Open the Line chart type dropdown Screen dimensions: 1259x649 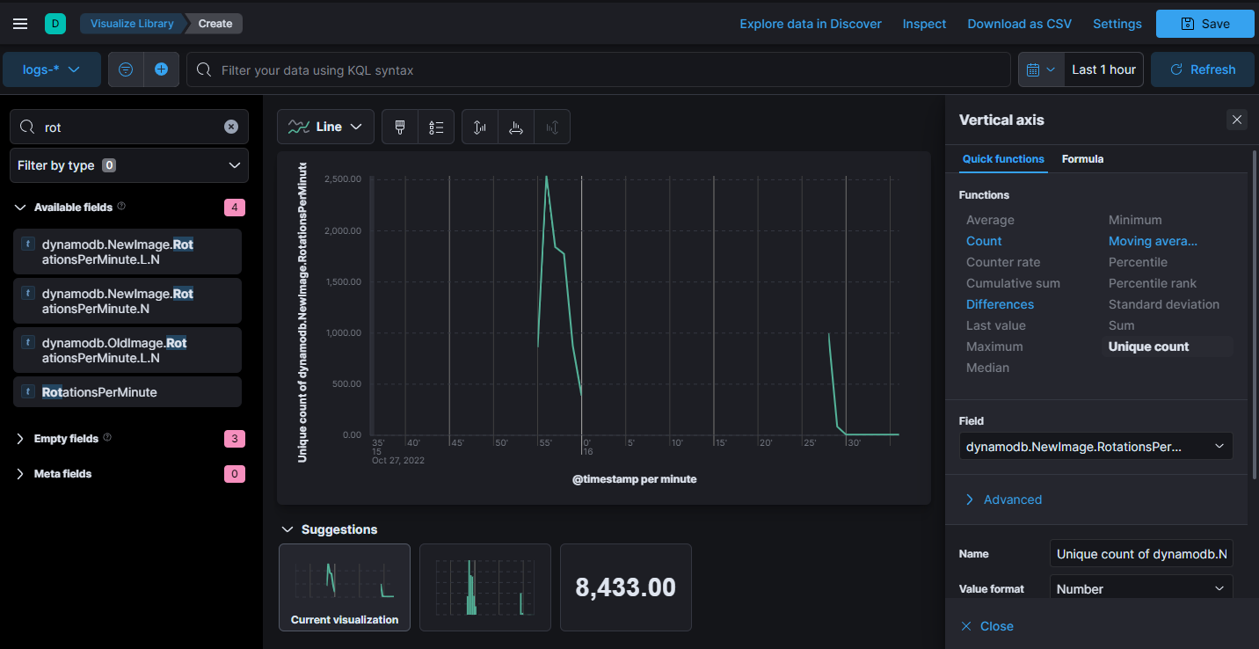(x=325, y=127)
